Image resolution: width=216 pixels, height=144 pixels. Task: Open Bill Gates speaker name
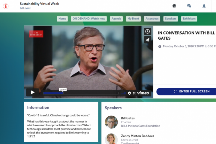(128, 118)
